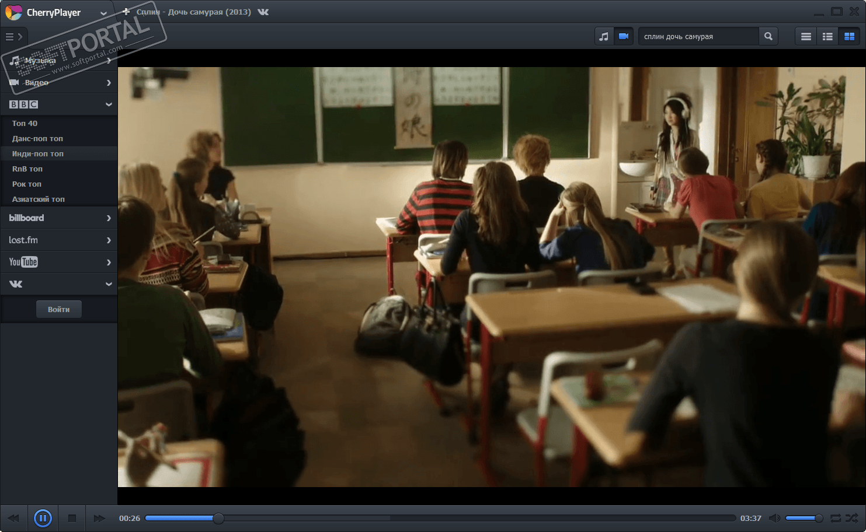This screenshot has height=532, width=866.
Task: Click the Войти login button
Action: (58, 309)
